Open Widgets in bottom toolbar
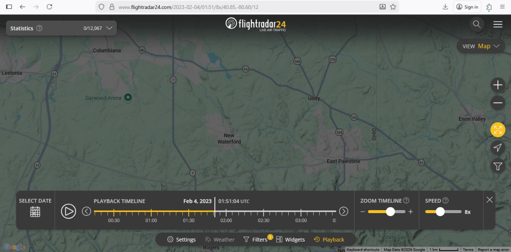This screenshot has width=511, height=252. click(x=290, y=240)
